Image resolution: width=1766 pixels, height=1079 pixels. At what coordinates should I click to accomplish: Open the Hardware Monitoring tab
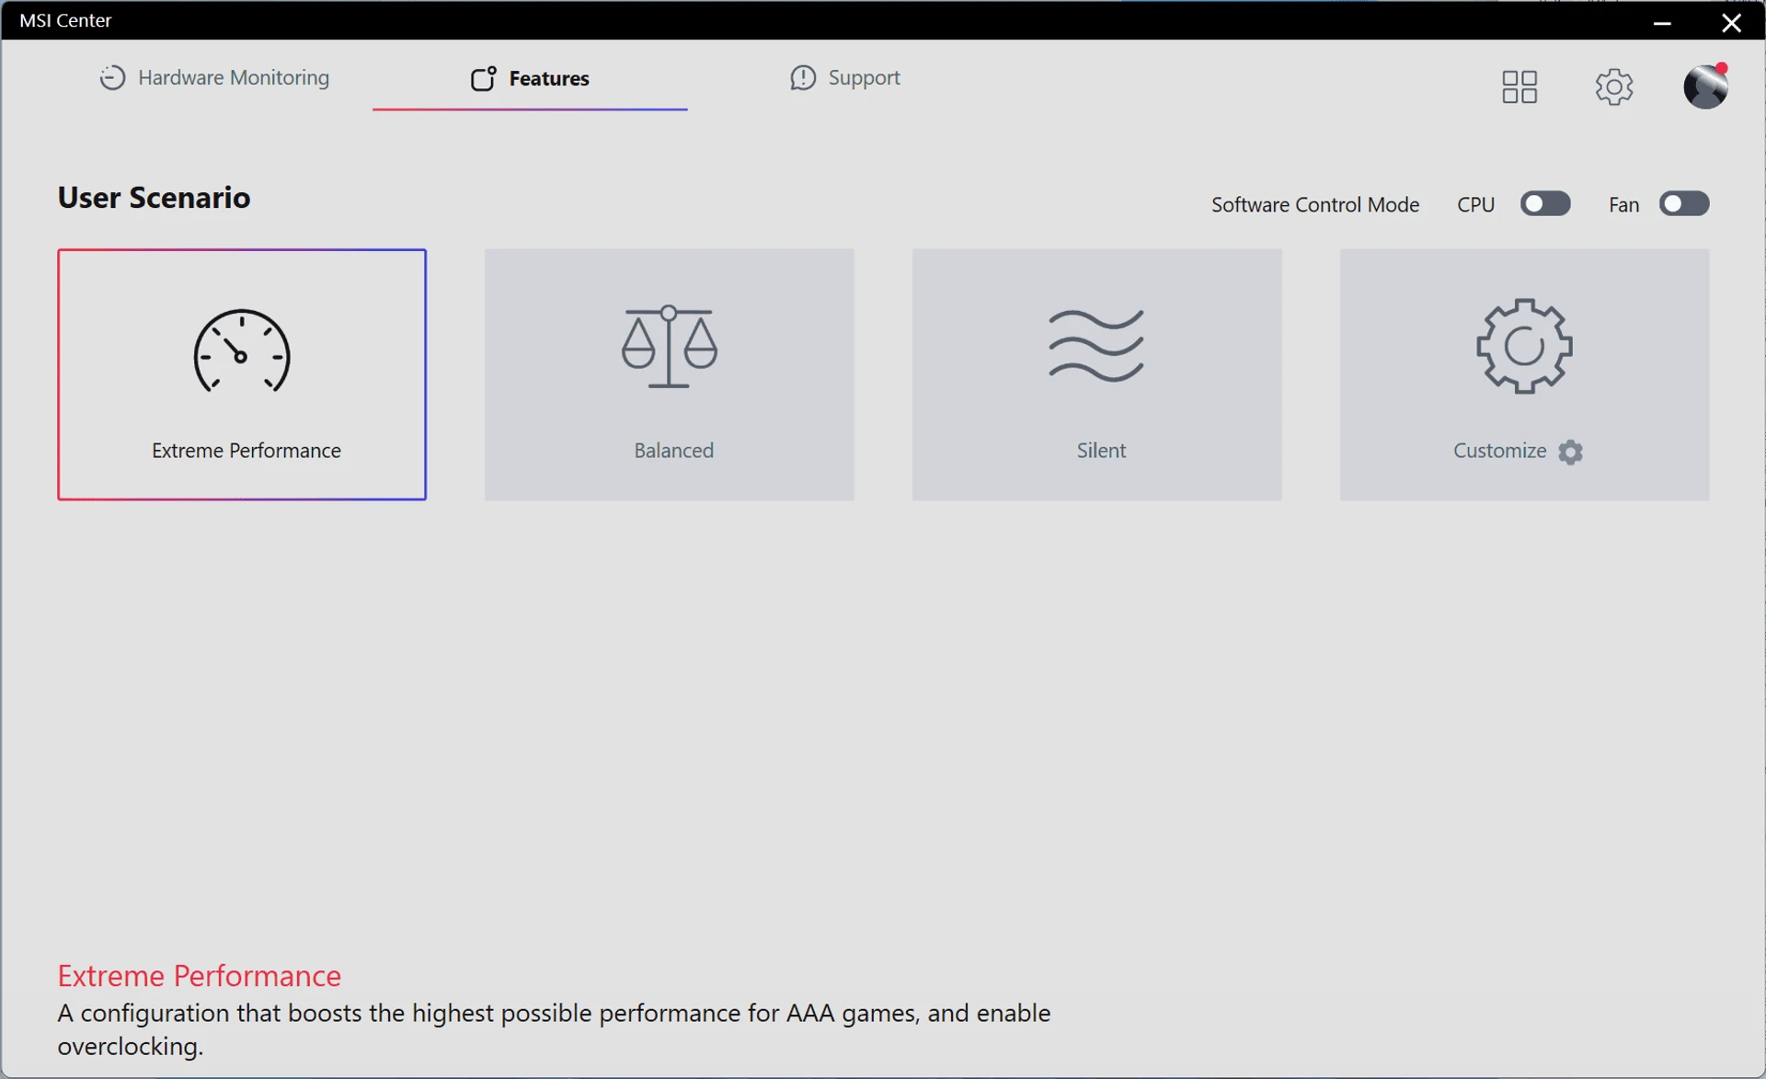(214, 77)
